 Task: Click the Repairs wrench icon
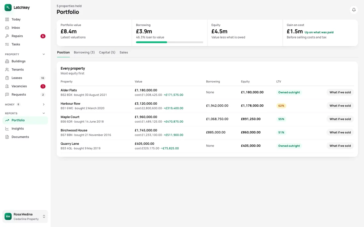click(7, 36)
